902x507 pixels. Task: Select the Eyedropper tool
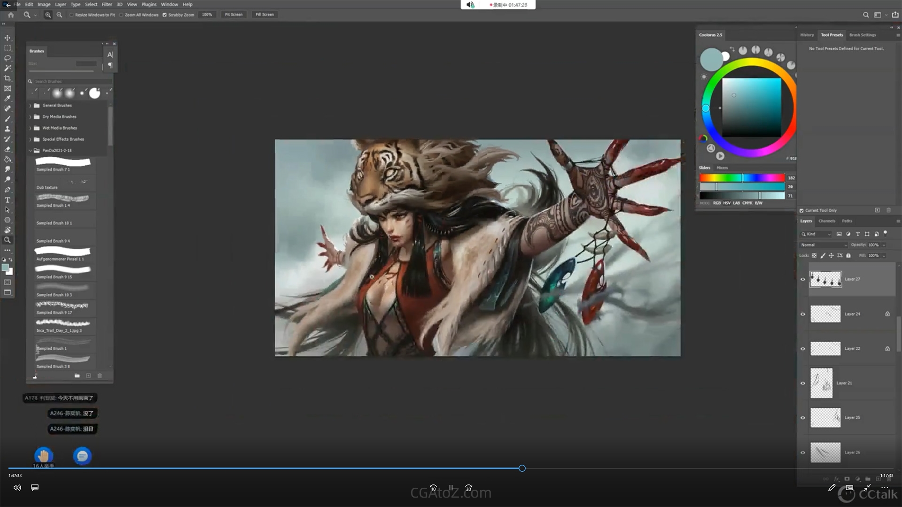pos(8,99)
